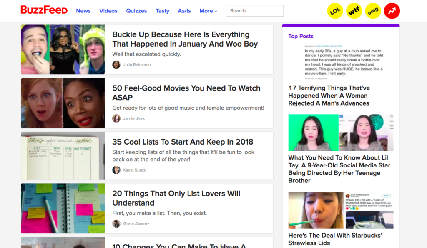Open '35 Cool Lists To Start And Keep In 2018'
Screen dimensions: 427x248
point(183,142)
